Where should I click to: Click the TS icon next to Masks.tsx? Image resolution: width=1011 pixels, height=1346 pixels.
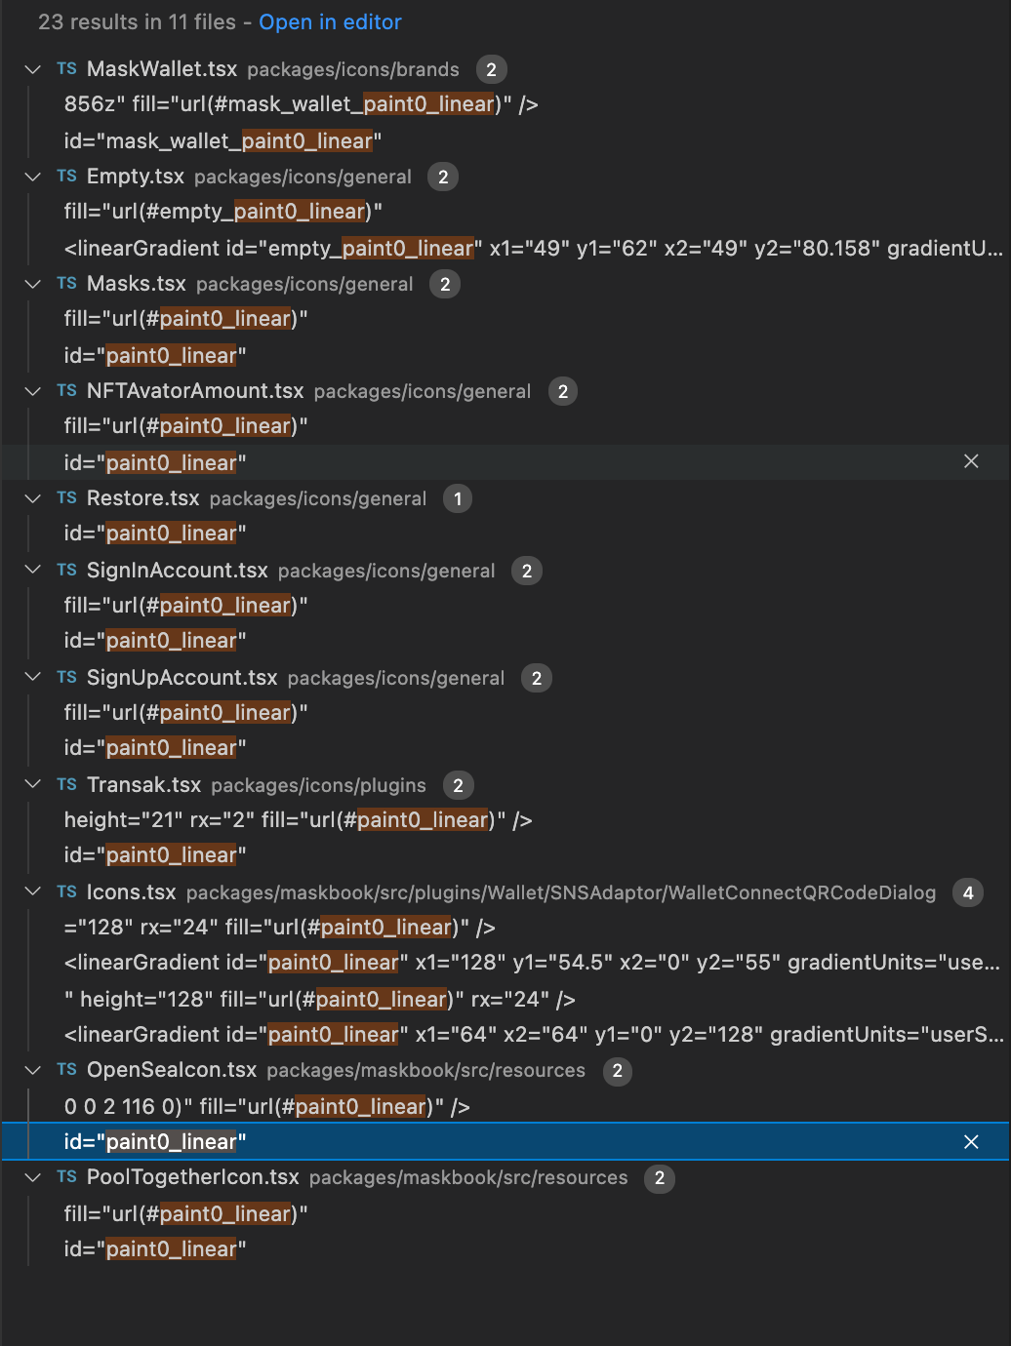[65, 284]
